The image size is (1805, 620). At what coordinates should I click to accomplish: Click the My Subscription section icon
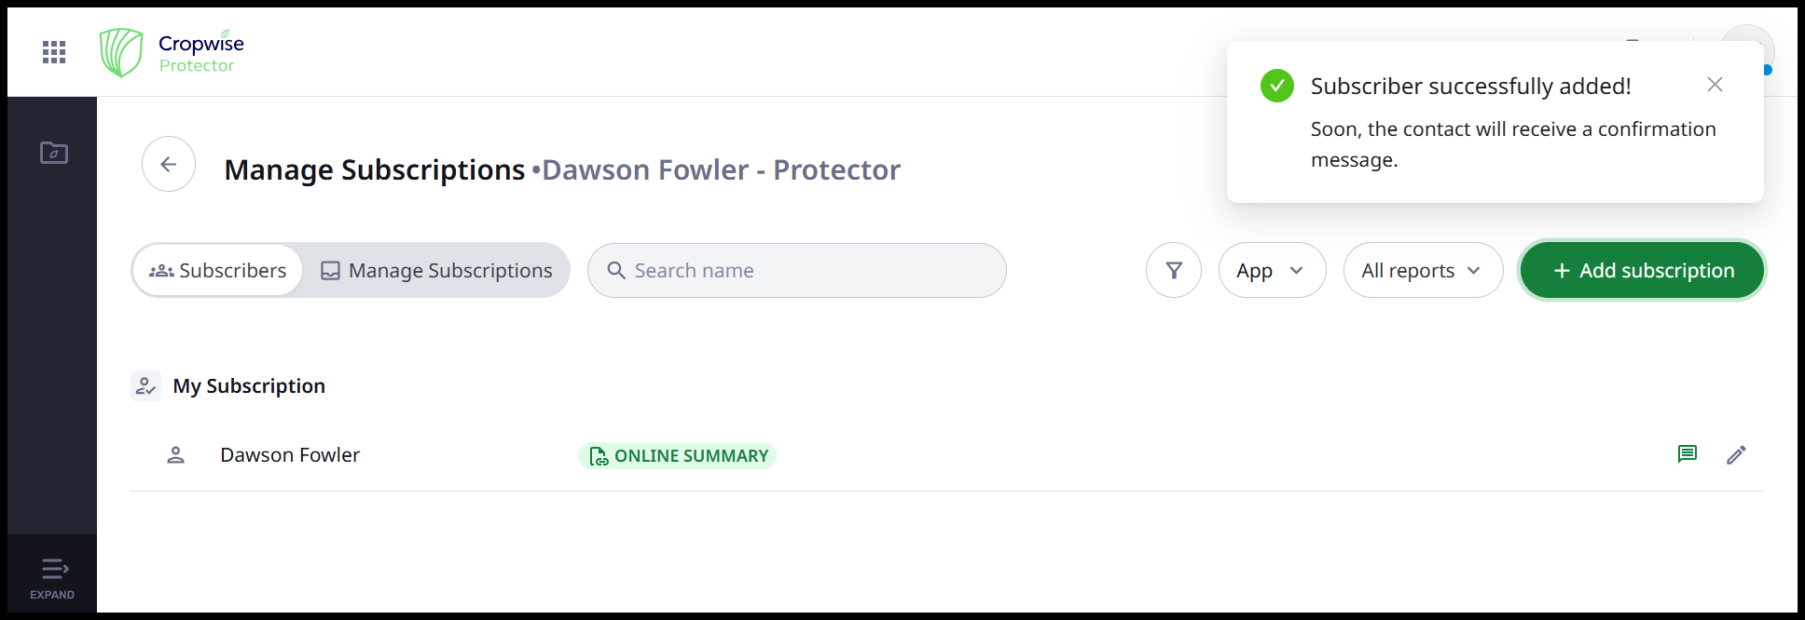click(x=145, y=385)
